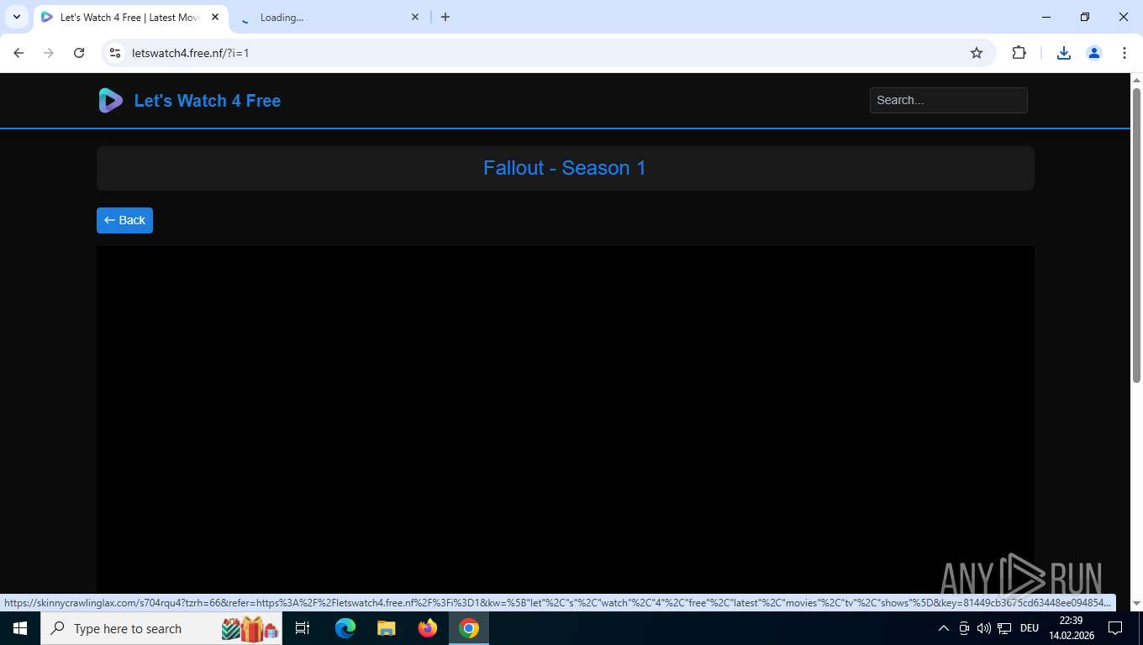View site information icon in address bar

[116, 53]
